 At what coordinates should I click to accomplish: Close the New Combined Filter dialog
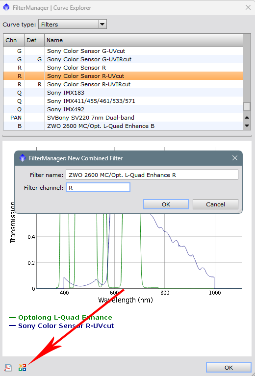click(x=234, y=158)
